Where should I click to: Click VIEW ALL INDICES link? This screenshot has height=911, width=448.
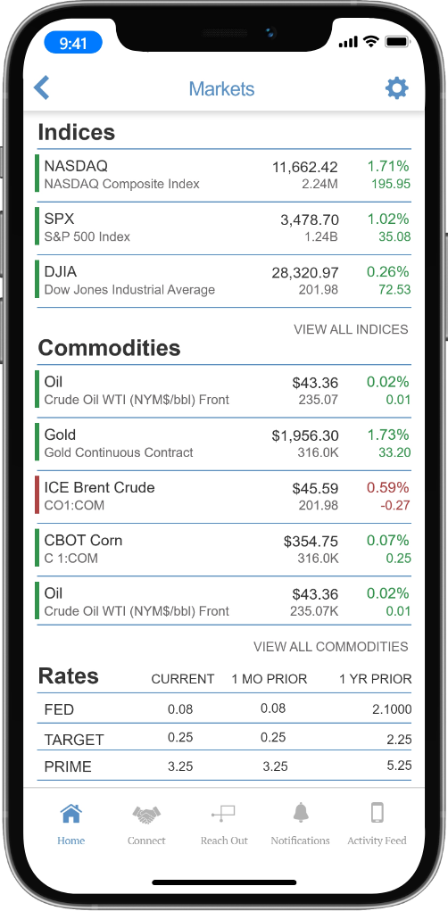coord(351,329)
